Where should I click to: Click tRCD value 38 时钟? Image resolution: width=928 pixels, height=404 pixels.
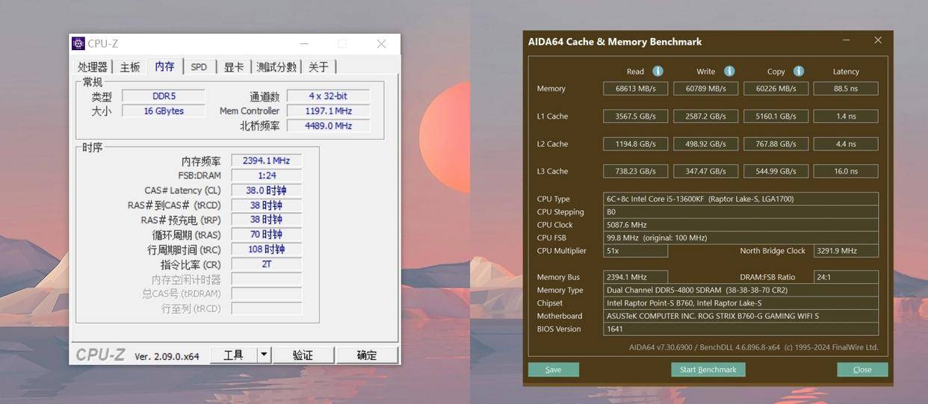pyautogui.click(x=266, y=205)
